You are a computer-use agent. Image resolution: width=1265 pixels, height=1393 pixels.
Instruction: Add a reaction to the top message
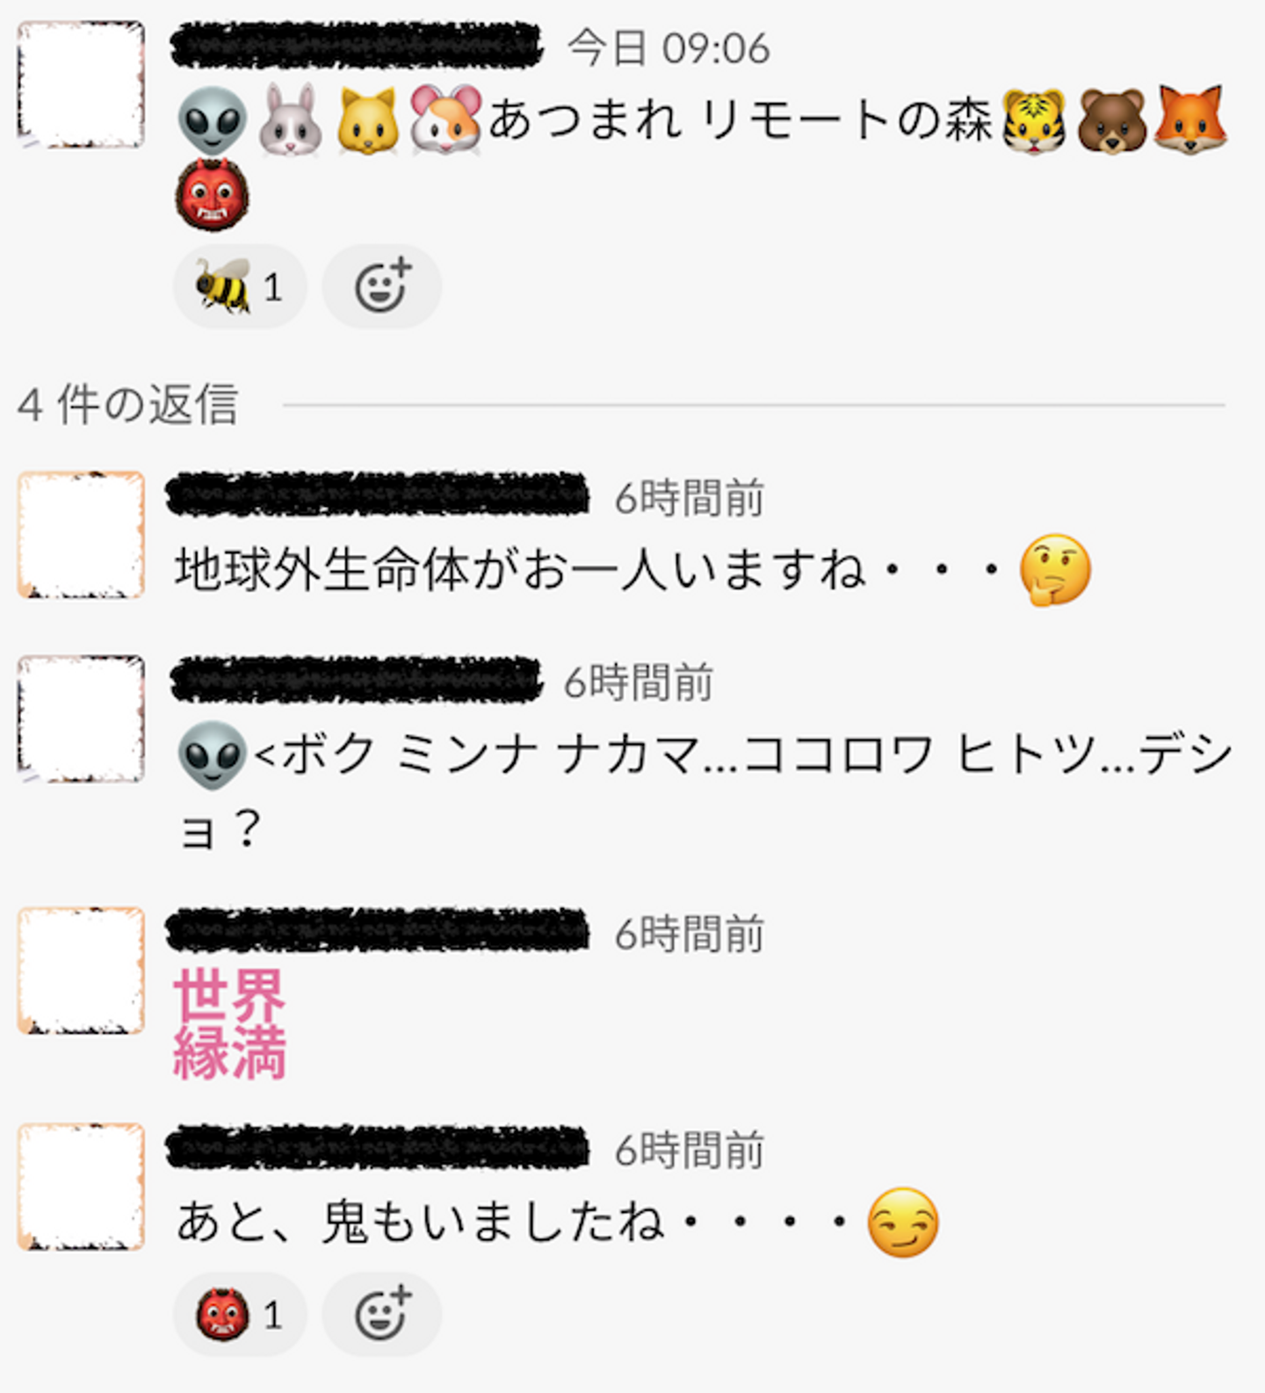point(381,286)
